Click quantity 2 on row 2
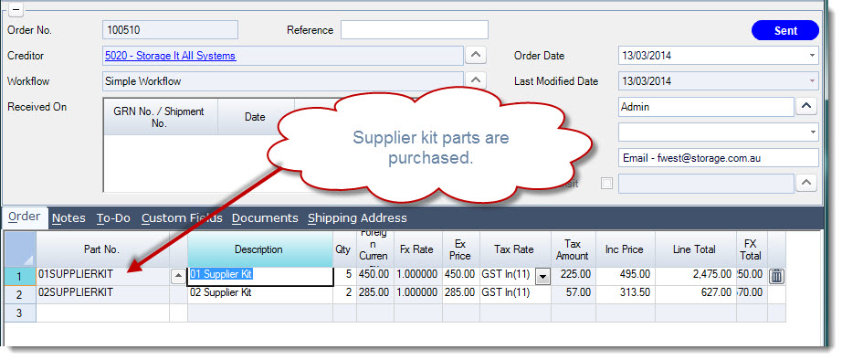This screenshot has width=842, height=360. pos(344,294)
